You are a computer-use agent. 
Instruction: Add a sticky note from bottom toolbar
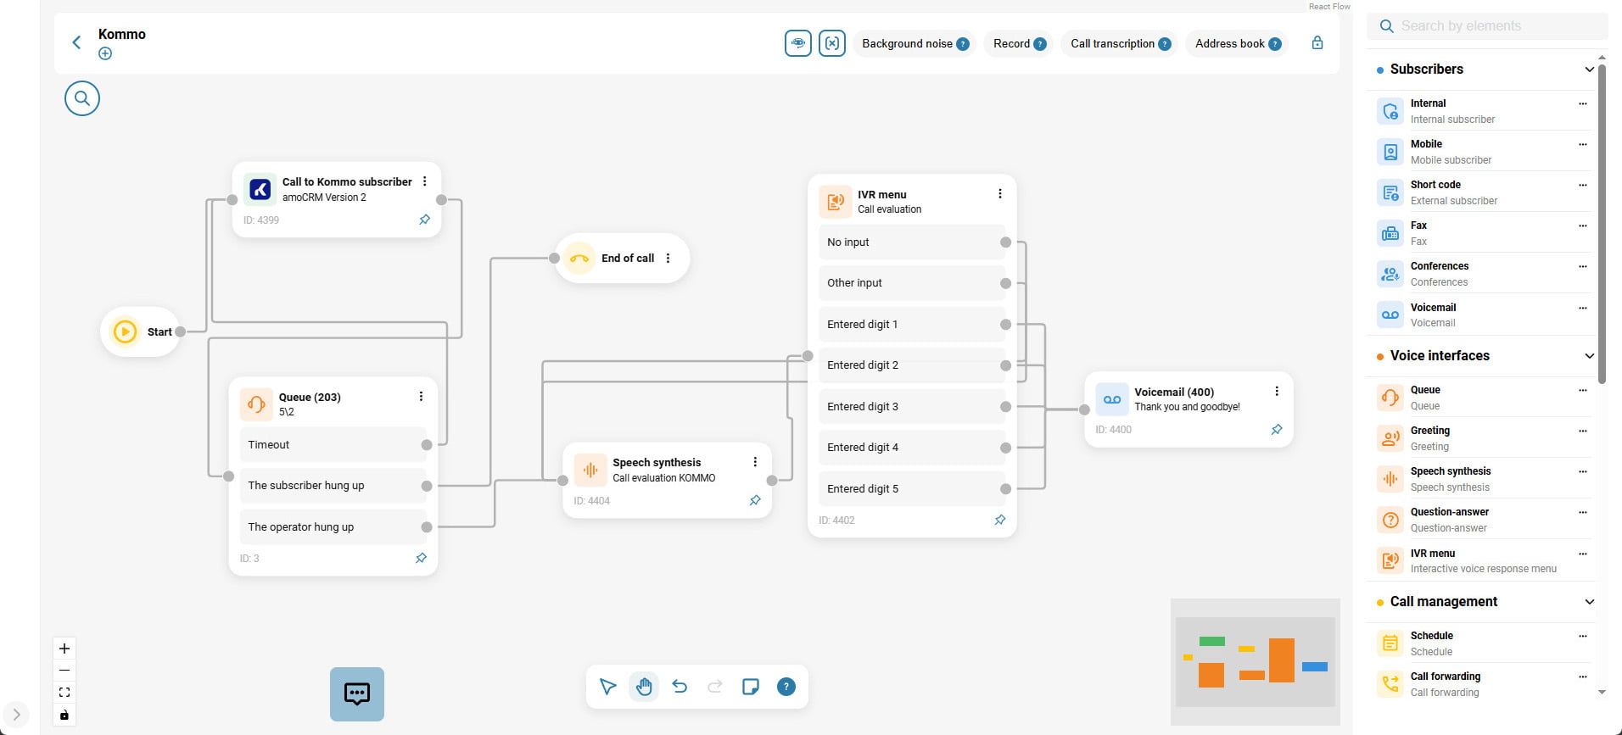(750, 687)
